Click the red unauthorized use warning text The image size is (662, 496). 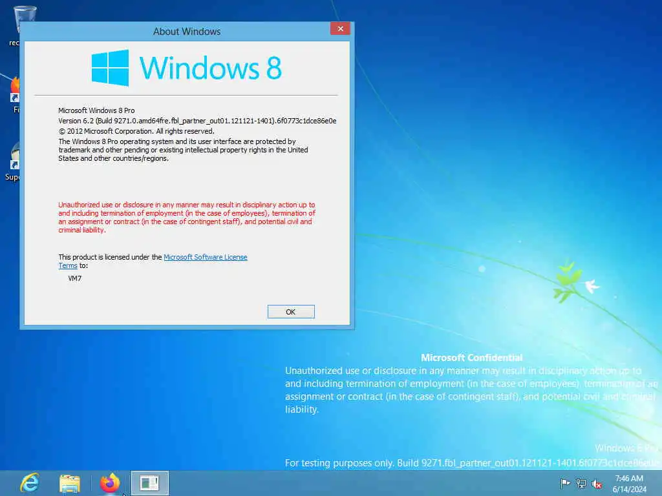tap(187, 217)
